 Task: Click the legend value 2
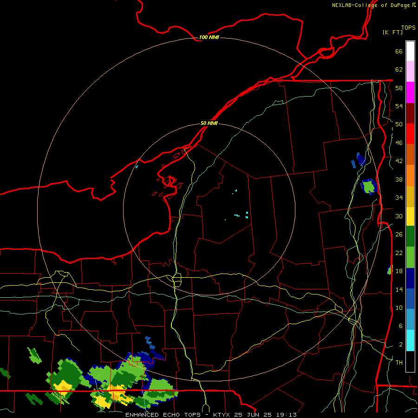click(401, 345)
